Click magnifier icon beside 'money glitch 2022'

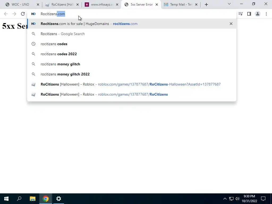(x=33, y=74)
